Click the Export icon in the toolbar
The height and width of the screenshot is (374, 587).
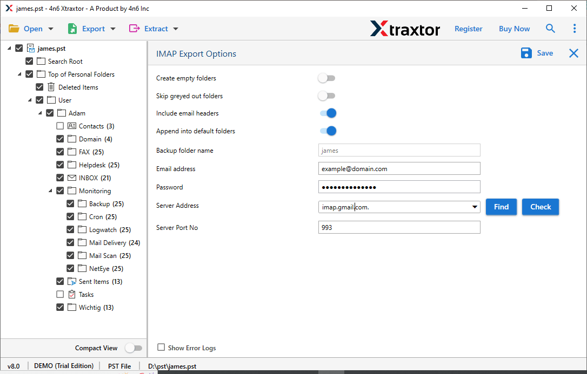(71, 28)
